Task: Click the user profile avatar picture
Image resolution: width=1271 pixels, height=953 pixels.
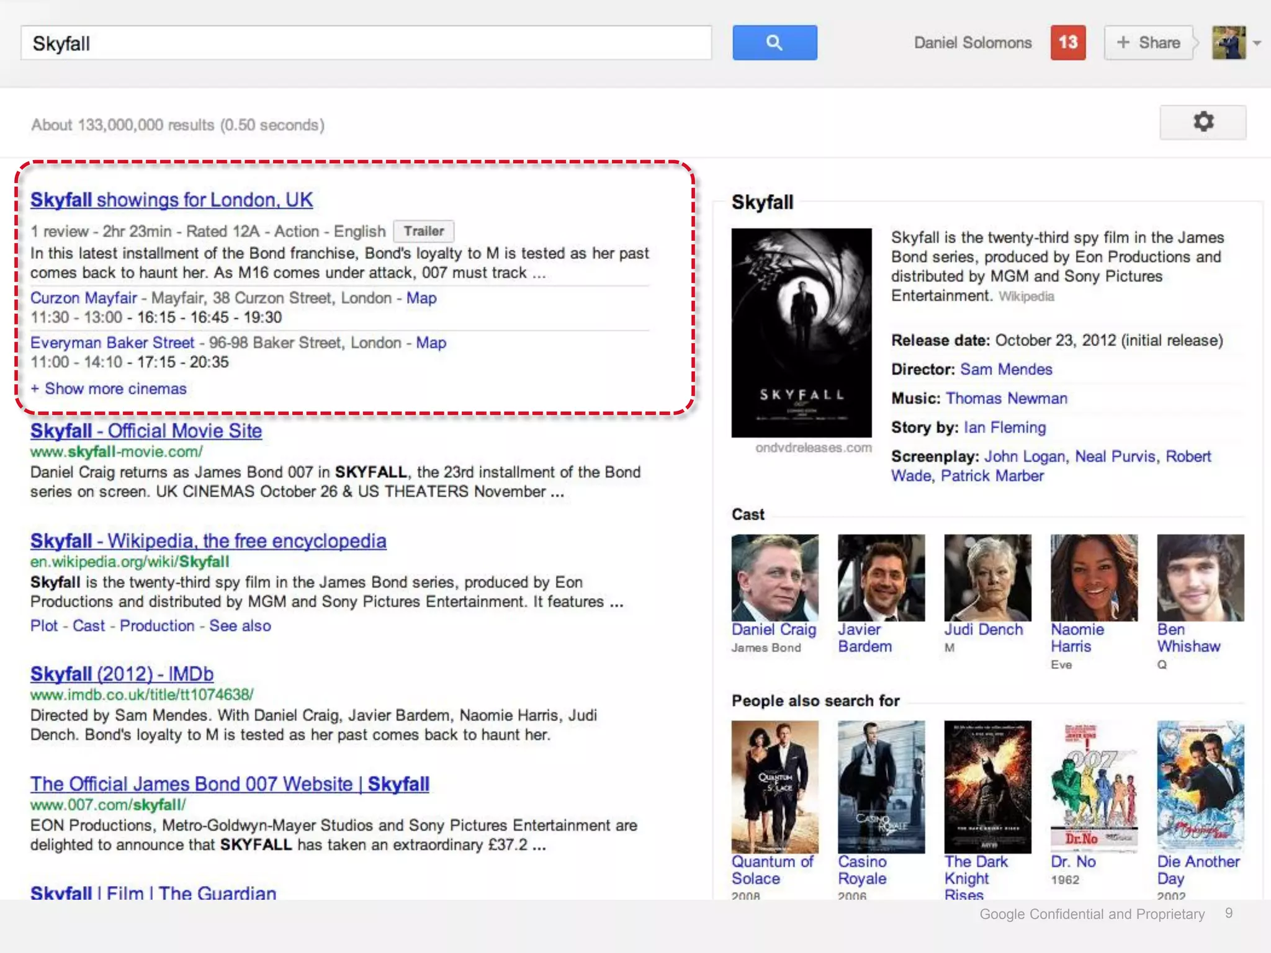Action: coord(1229,43)
